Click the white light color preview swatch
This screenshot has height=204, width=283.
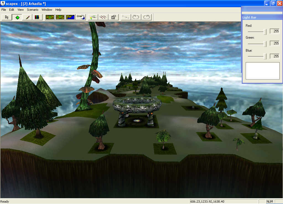263,71
